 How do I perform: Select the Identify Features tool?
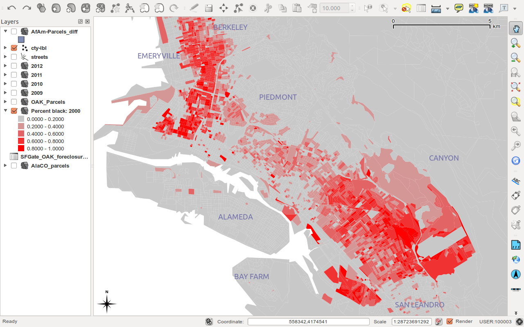pos(368,8)
